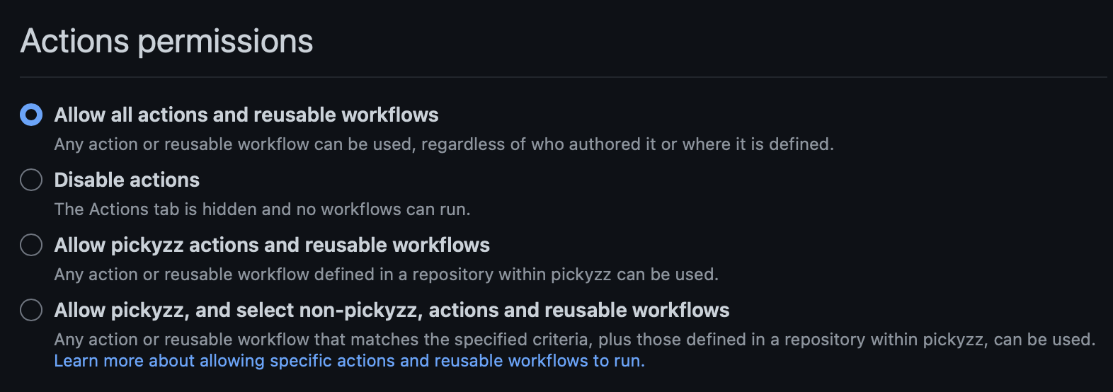Select the 'Allow all actions and reusable workflows' radio button
Screen dimensions: 1113x392
(x=31, y=115)
